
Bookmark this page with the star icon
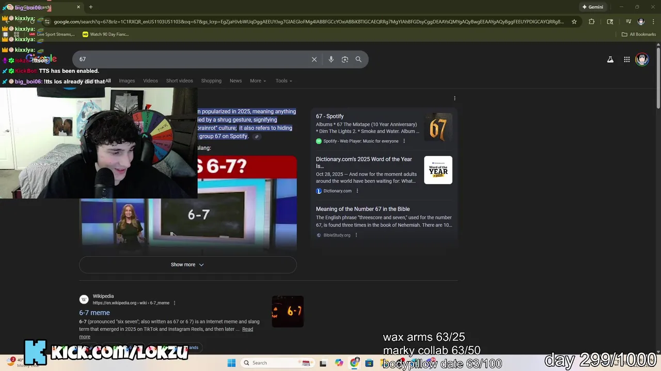tap(574, 22)
